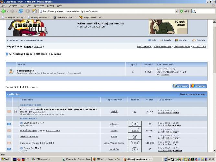Click the NEW POLL button

[x=199, y=86]
